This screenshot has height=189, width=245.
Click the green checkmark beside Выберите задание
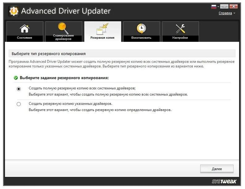coord(16,78)
